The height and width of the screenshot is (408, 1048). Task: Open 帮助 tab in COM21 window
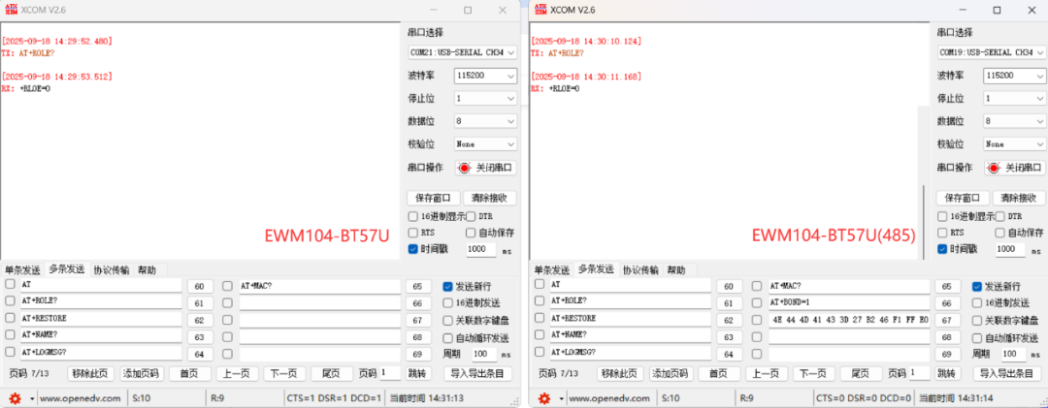pos(147,270)
